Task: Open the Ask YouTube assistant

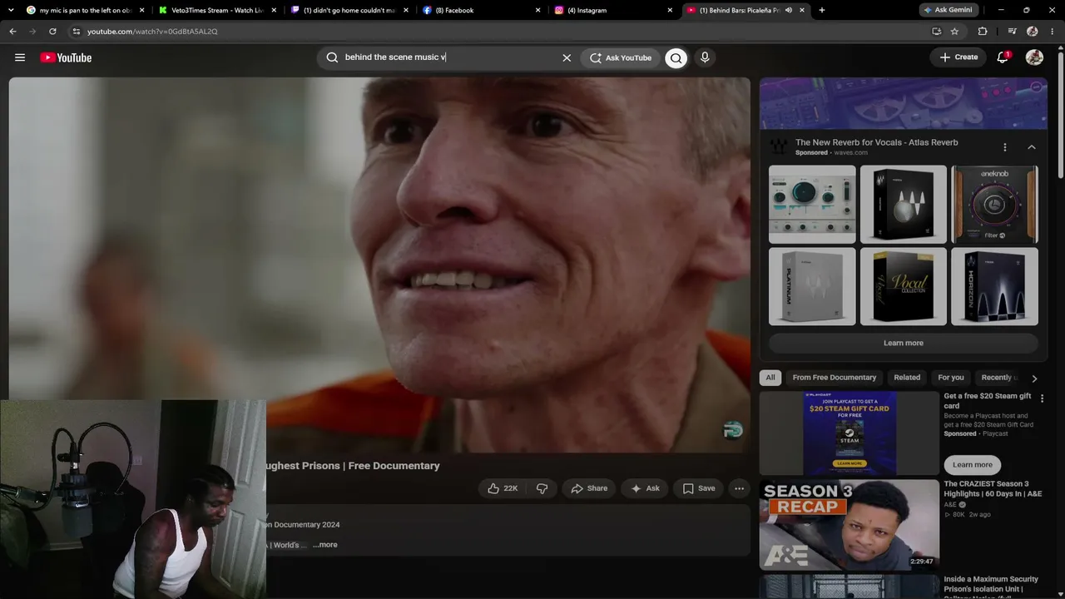Action: click(621, 57)
